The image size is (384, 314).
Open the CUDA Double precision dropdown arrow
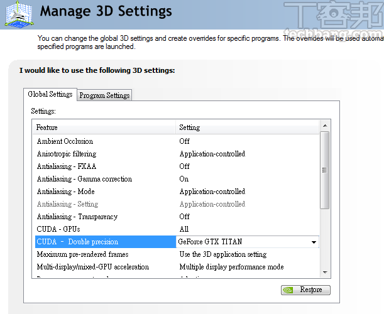pyautogui.click(x=314, y=242)
